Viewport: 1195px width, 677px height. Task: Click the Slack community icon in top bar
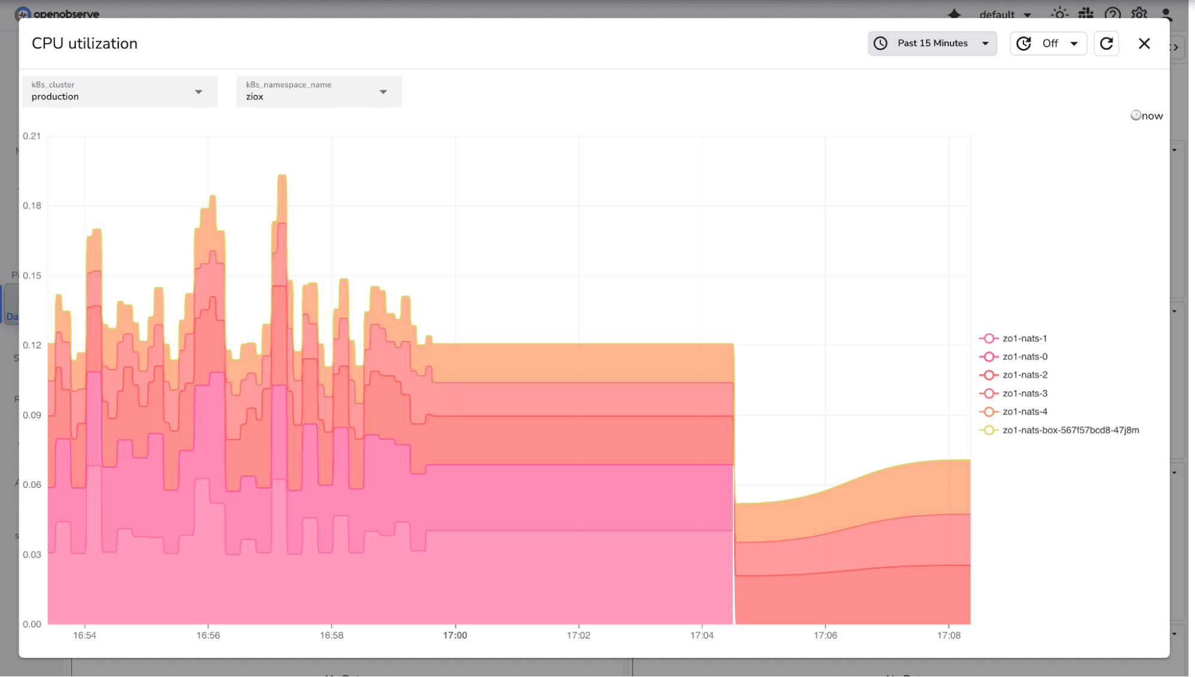tap(1086, 13)
